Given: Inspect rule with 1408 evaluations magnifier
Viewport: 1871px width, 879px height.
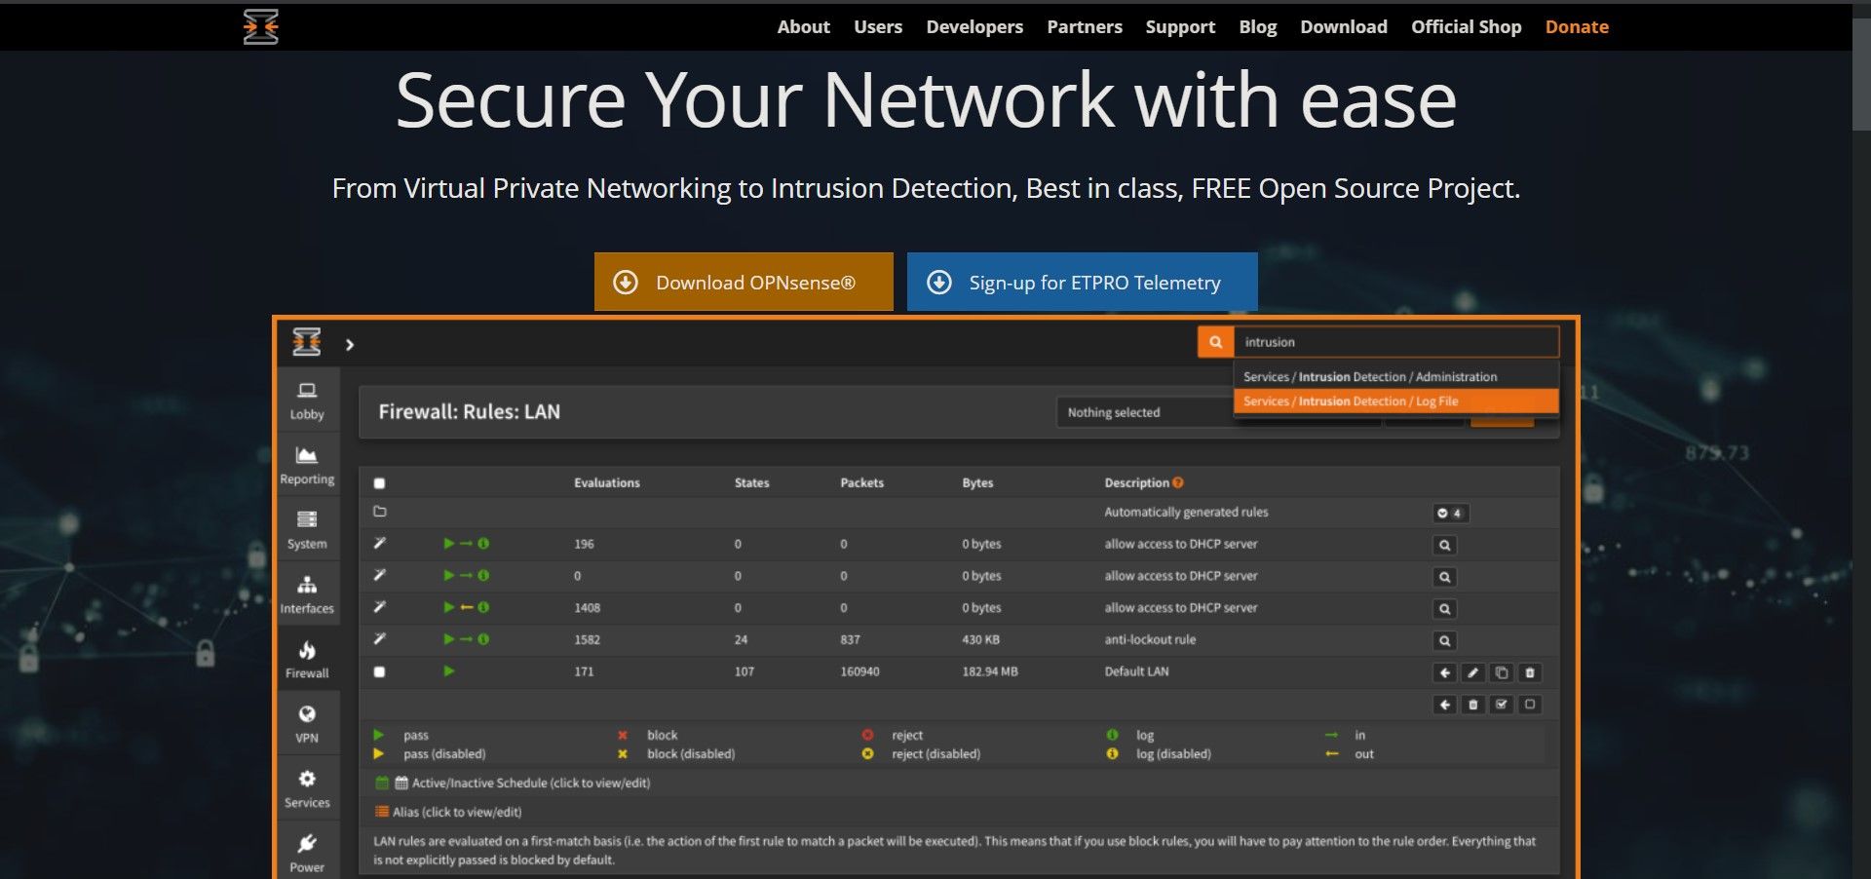Looking at the screenshot, I should coord(1445,609).
